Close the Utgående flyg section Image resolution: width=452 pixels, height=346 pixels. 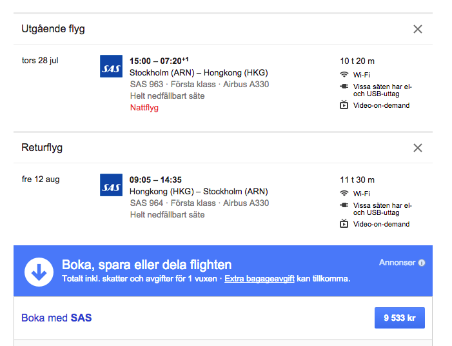418,29
